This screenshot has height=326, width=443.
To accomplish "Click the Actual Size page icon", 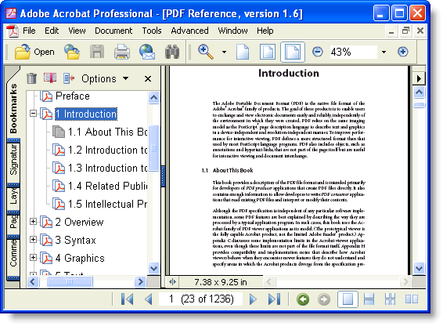I will [243, 52].
